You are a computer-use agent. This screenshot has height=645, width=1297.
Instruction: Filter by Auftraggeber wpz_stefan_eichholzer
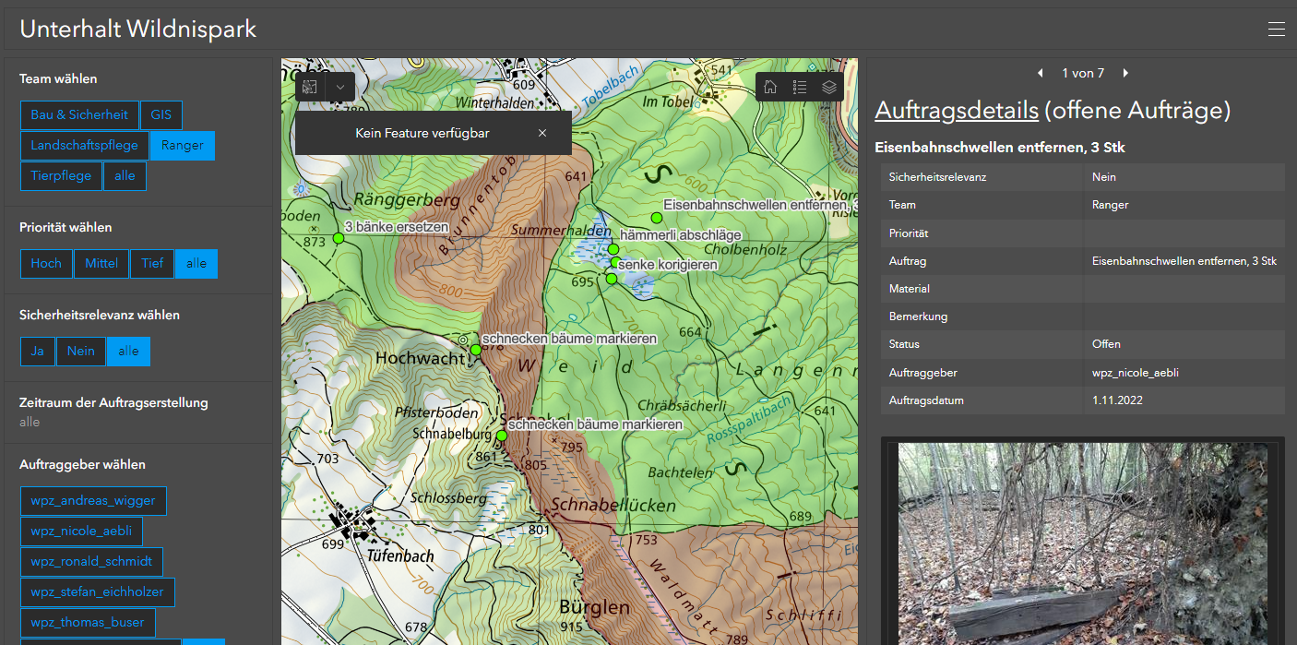[x=98, y=592]
